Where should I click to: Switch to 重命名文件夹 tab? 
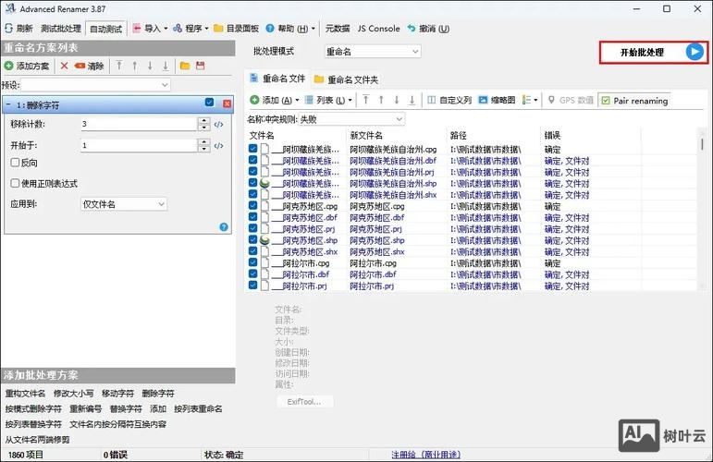[347, 79]
